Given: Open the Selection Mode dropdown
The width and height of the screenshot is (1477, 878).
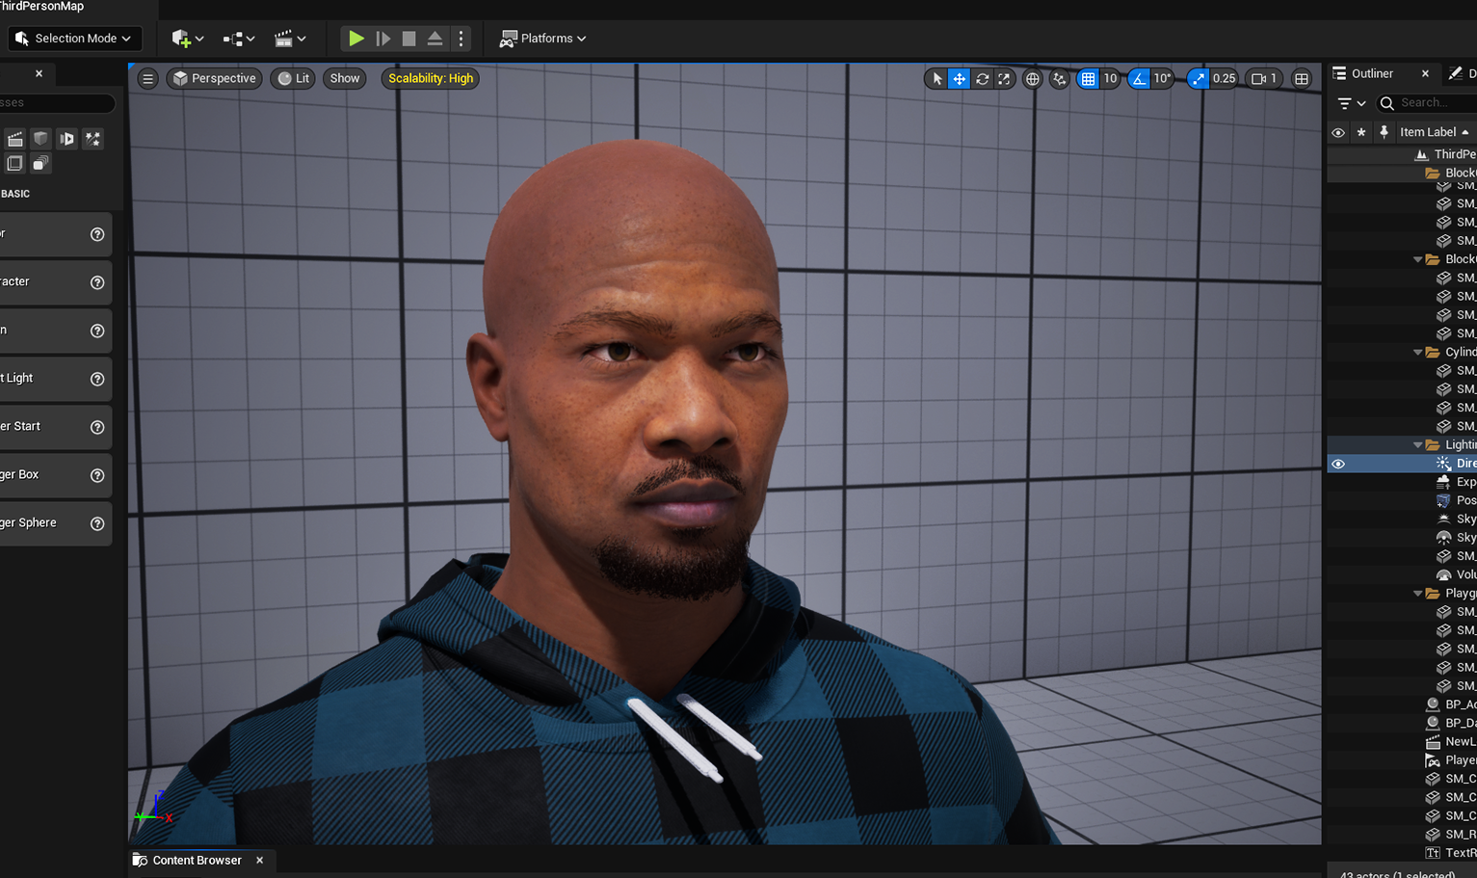Looking at the screenshot, I should click(74, 38).
